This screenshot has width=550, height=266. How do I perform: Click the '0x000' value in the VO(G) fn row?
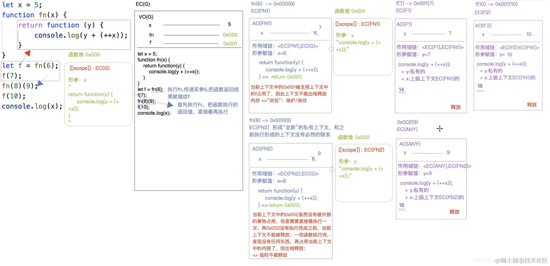click(230, 35)
